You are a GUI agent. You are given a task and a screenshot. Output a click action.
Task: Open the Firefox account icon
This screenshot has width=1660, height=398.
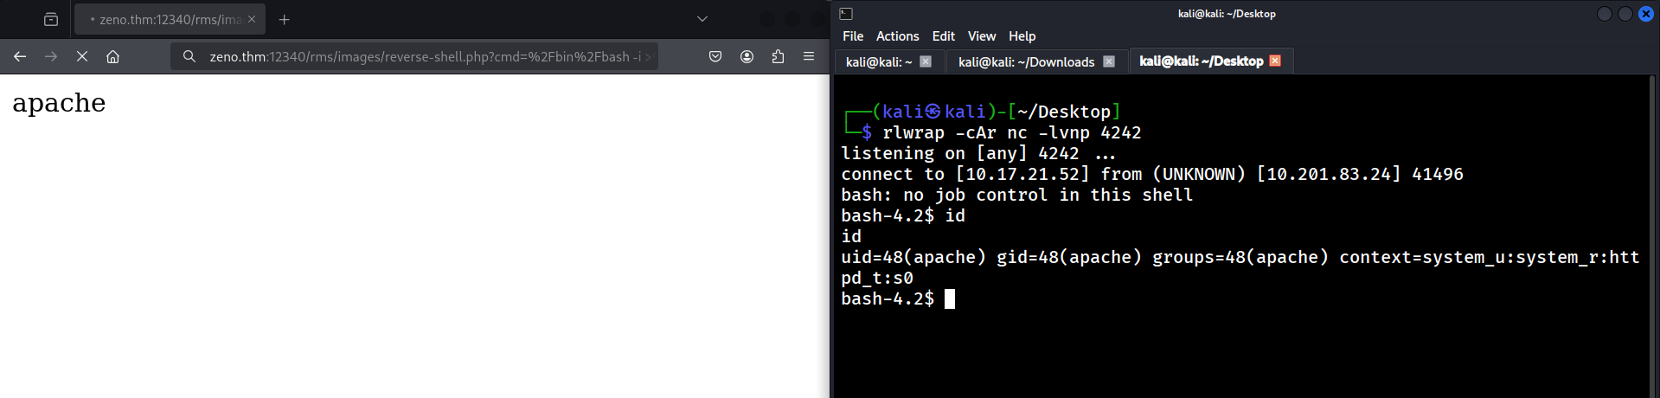tap(747, 56)
